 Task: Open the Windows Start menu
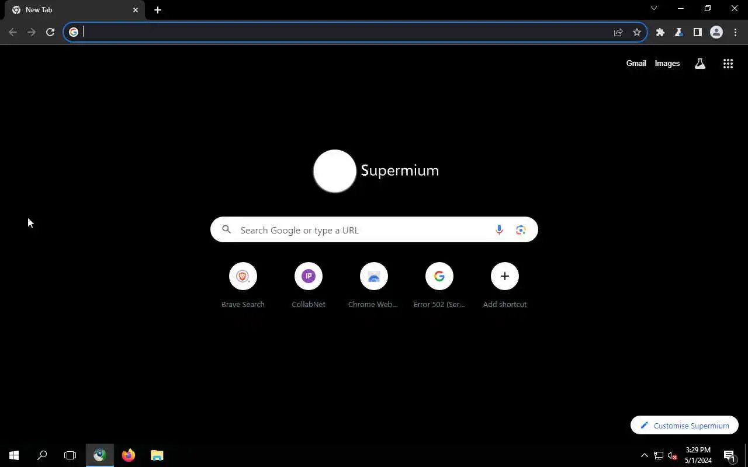point(14,455)
